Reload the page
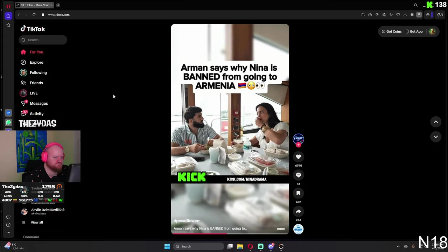Viewport: 448px width, 252px height. (x=34, y=15)
